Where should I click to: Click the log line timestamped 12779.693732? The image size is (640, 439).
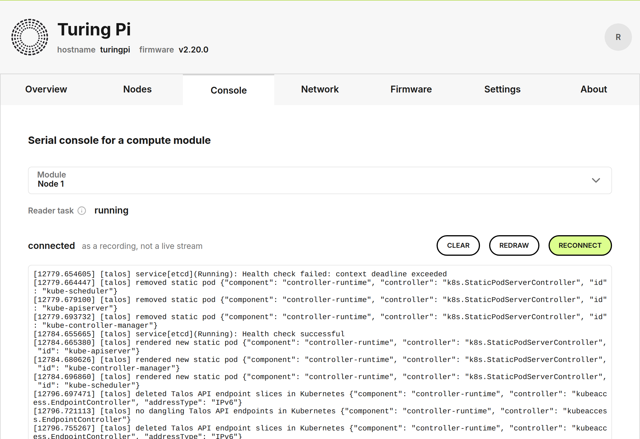tap(320, 321)
